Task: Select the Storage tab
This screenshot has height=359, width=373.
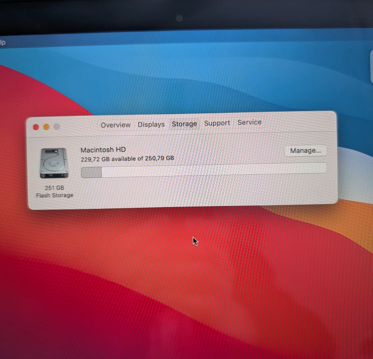Action: coord(184,124)
